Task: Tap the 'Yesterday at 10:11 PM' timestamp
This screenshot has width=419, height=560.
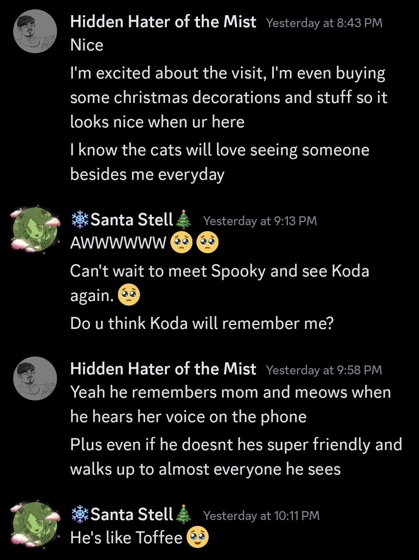Action: [261, 516]
